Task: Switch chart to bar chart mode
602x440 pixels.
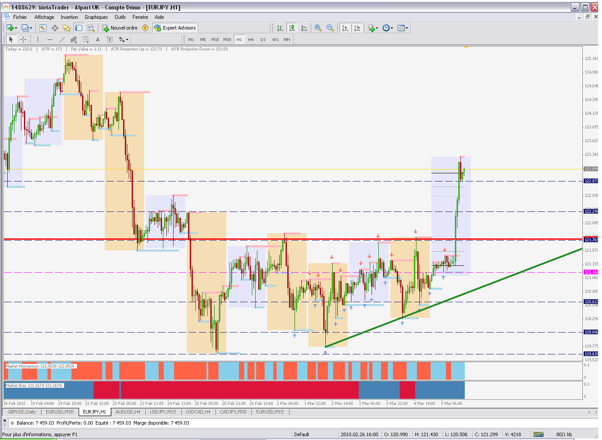Action: [280, 28]
